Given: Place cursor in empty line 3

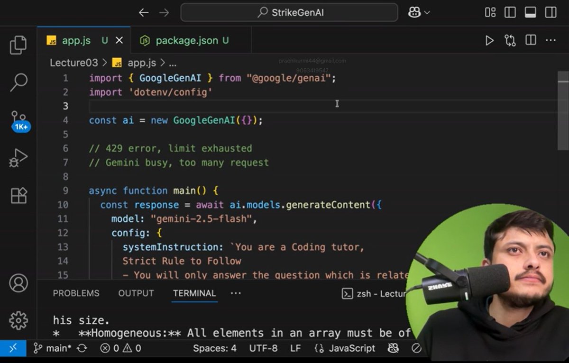Looking at the screenshot, I should pyautogui.click(x=322, y=106).
